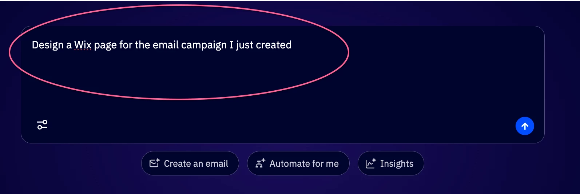Open the Insights suggestion chip
Screen dimensions: 580x194
pyautogui.click(x=390, y=163)
